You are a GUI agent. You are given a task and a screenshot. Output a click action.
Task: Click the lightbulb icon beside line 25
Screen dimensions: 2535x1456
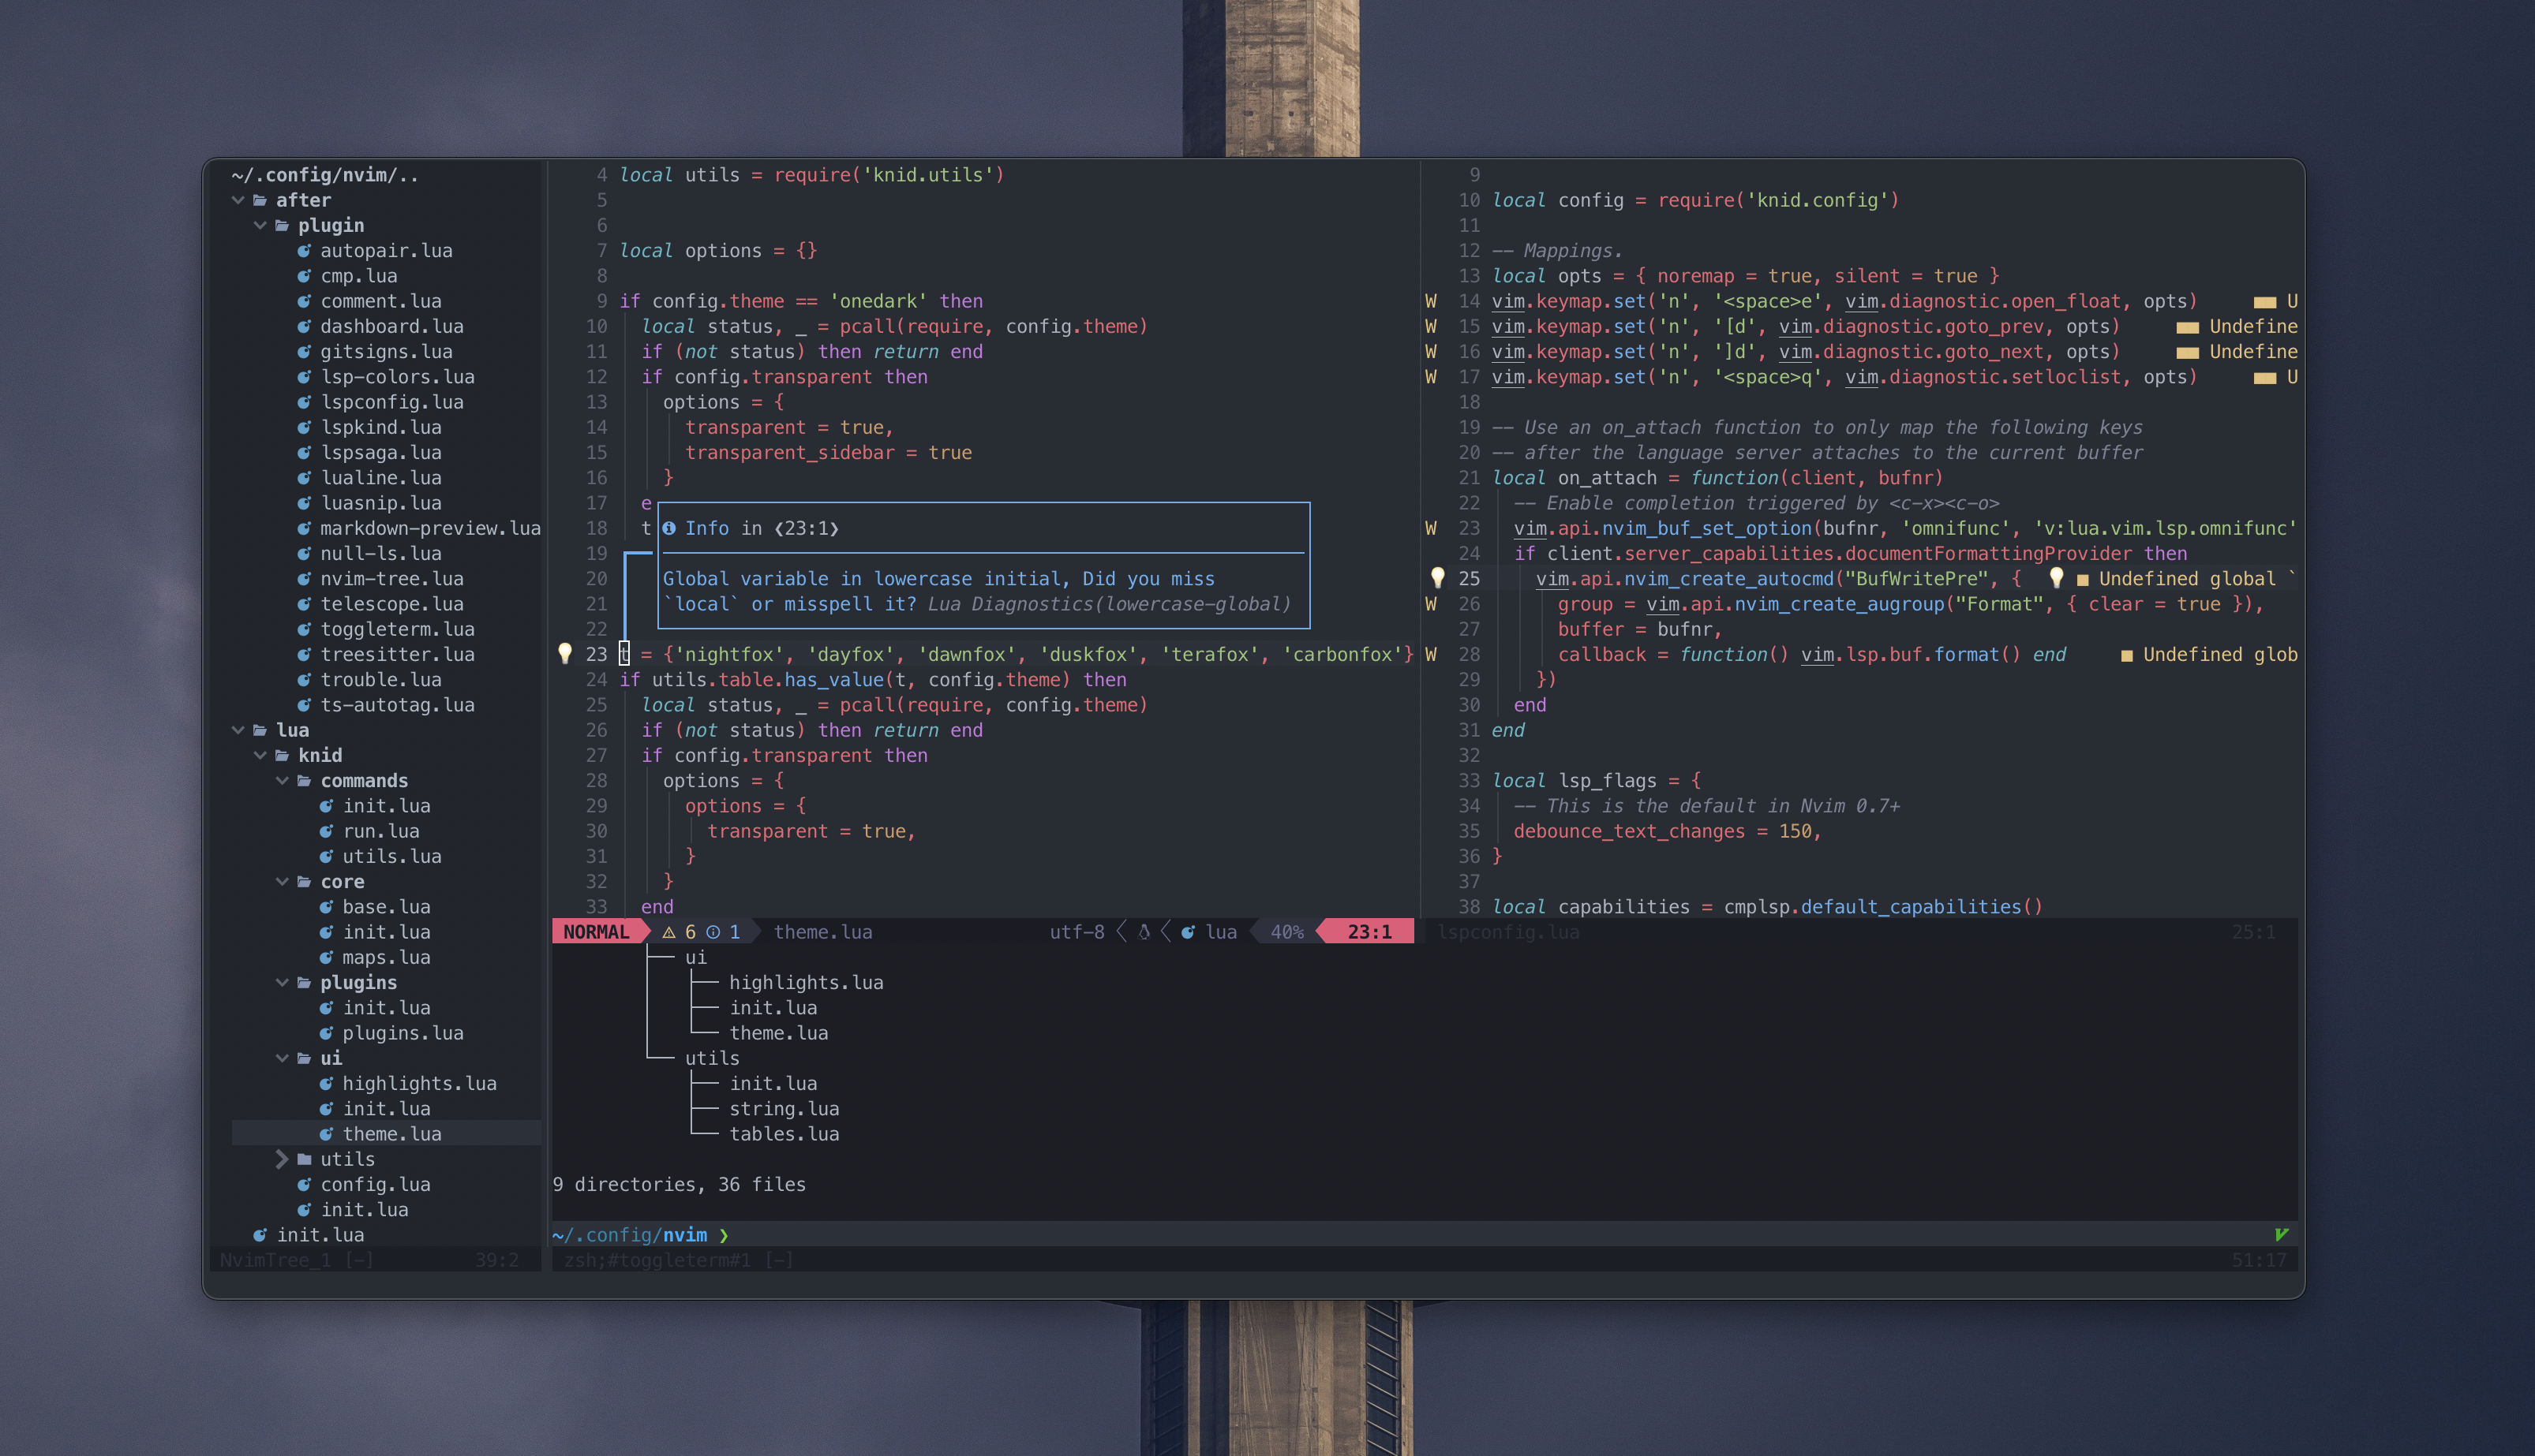coord(1437,578)
